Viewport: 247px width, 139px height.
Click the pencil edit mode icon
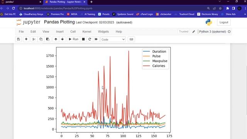click(x=194, y=32)
